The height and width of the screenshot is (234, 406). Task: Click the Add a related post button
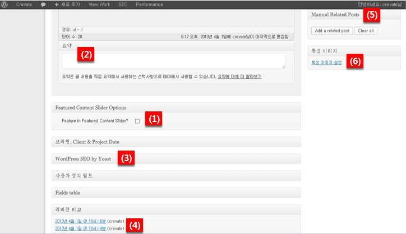point(332,31)
